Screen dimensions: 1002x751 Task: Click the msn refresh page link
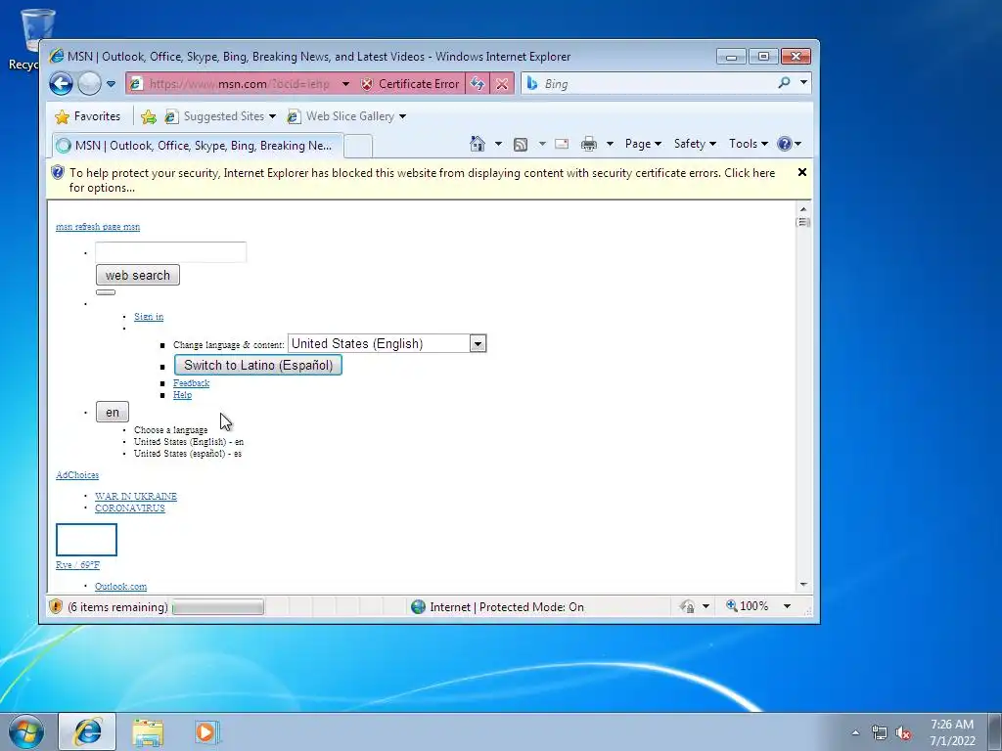98,227
